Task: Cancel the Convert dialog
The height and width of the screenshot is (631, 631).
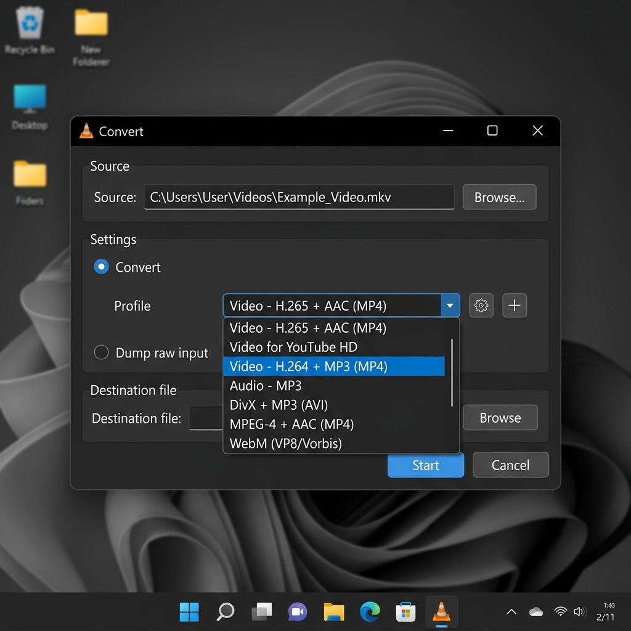Action: 511,465
